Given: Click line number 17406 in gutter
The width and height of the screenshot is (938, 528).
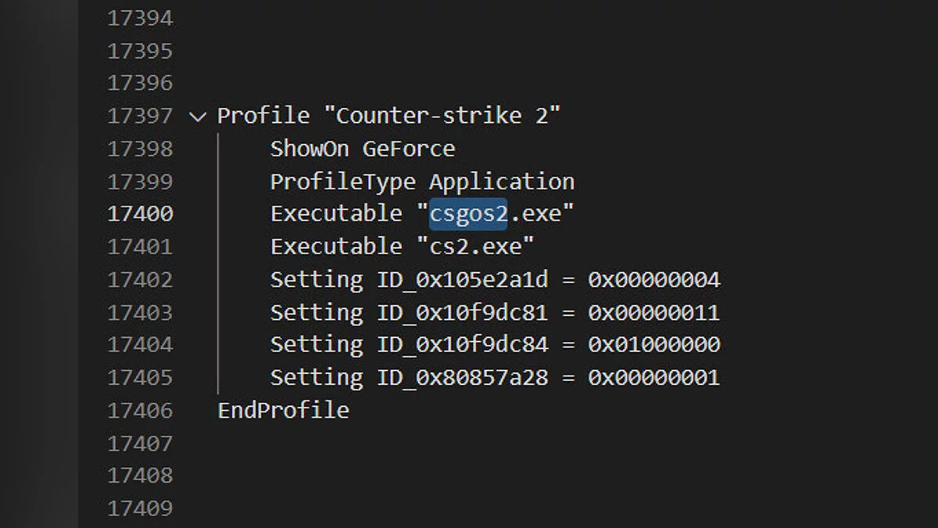Looking at the screenshot, I should click(140, 410).
